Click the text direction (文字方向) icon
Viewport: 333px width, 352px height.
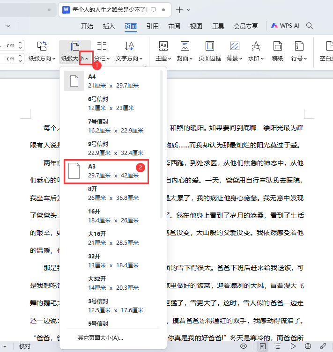(129, 46)
